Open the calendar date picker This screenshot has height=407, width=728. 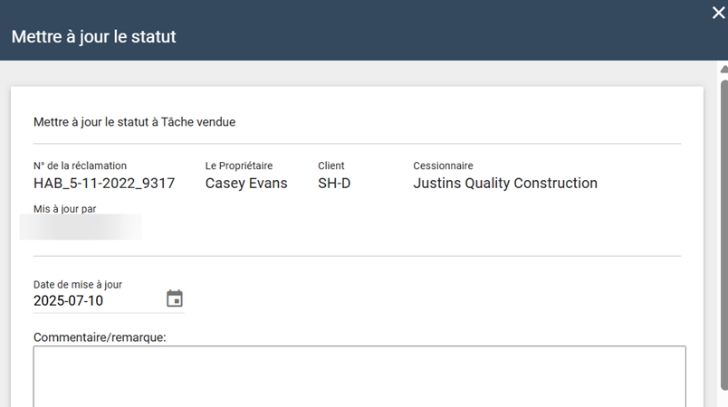(175, 298)
